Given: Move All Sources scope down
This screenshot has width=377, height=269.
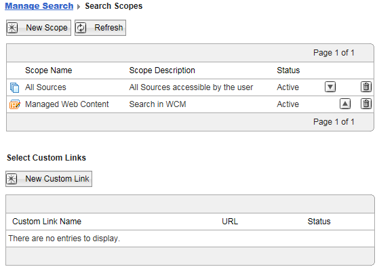Looking at the screenshot, I should point(330,87).
